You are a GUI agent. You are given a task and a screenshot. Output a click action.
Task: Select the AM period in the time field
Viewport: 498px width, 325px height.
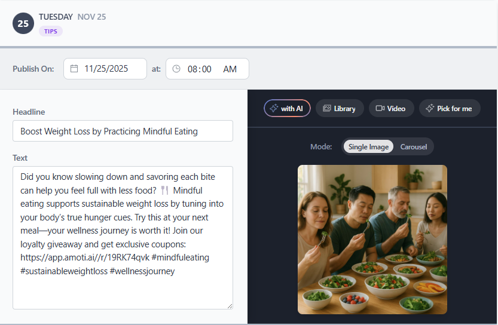click(x=230, y=69)
